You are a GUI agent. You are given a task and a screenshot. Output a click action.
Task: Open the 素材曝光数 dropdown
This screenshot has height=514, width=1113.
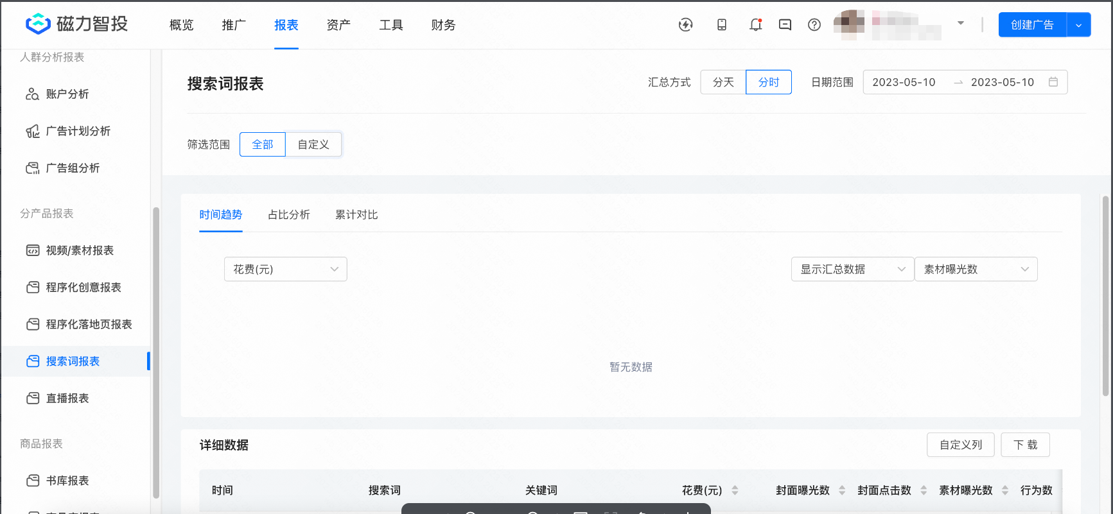pos(976,270)
